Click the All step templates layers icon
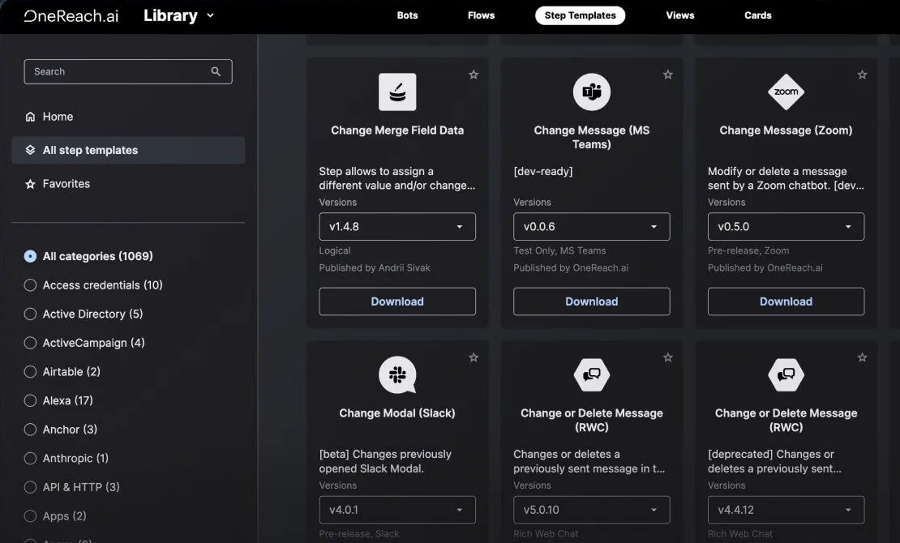This screenshot has height=543, width=900. click(31, 150)
